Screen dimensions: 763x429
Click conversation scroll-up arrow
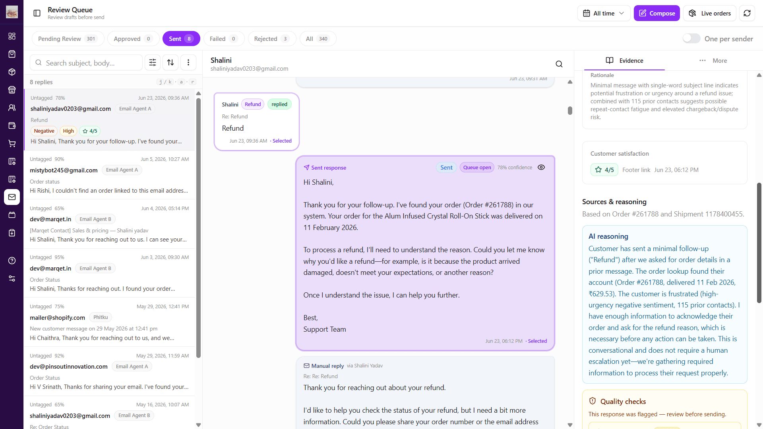tap(570, 82)
